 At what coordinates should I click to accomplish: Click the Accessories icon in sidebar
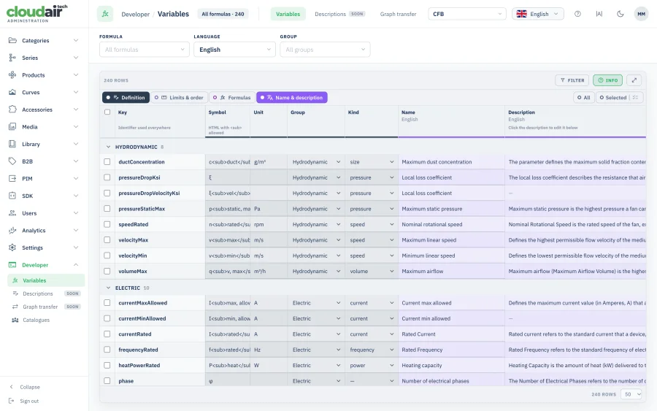click(12, 110)
